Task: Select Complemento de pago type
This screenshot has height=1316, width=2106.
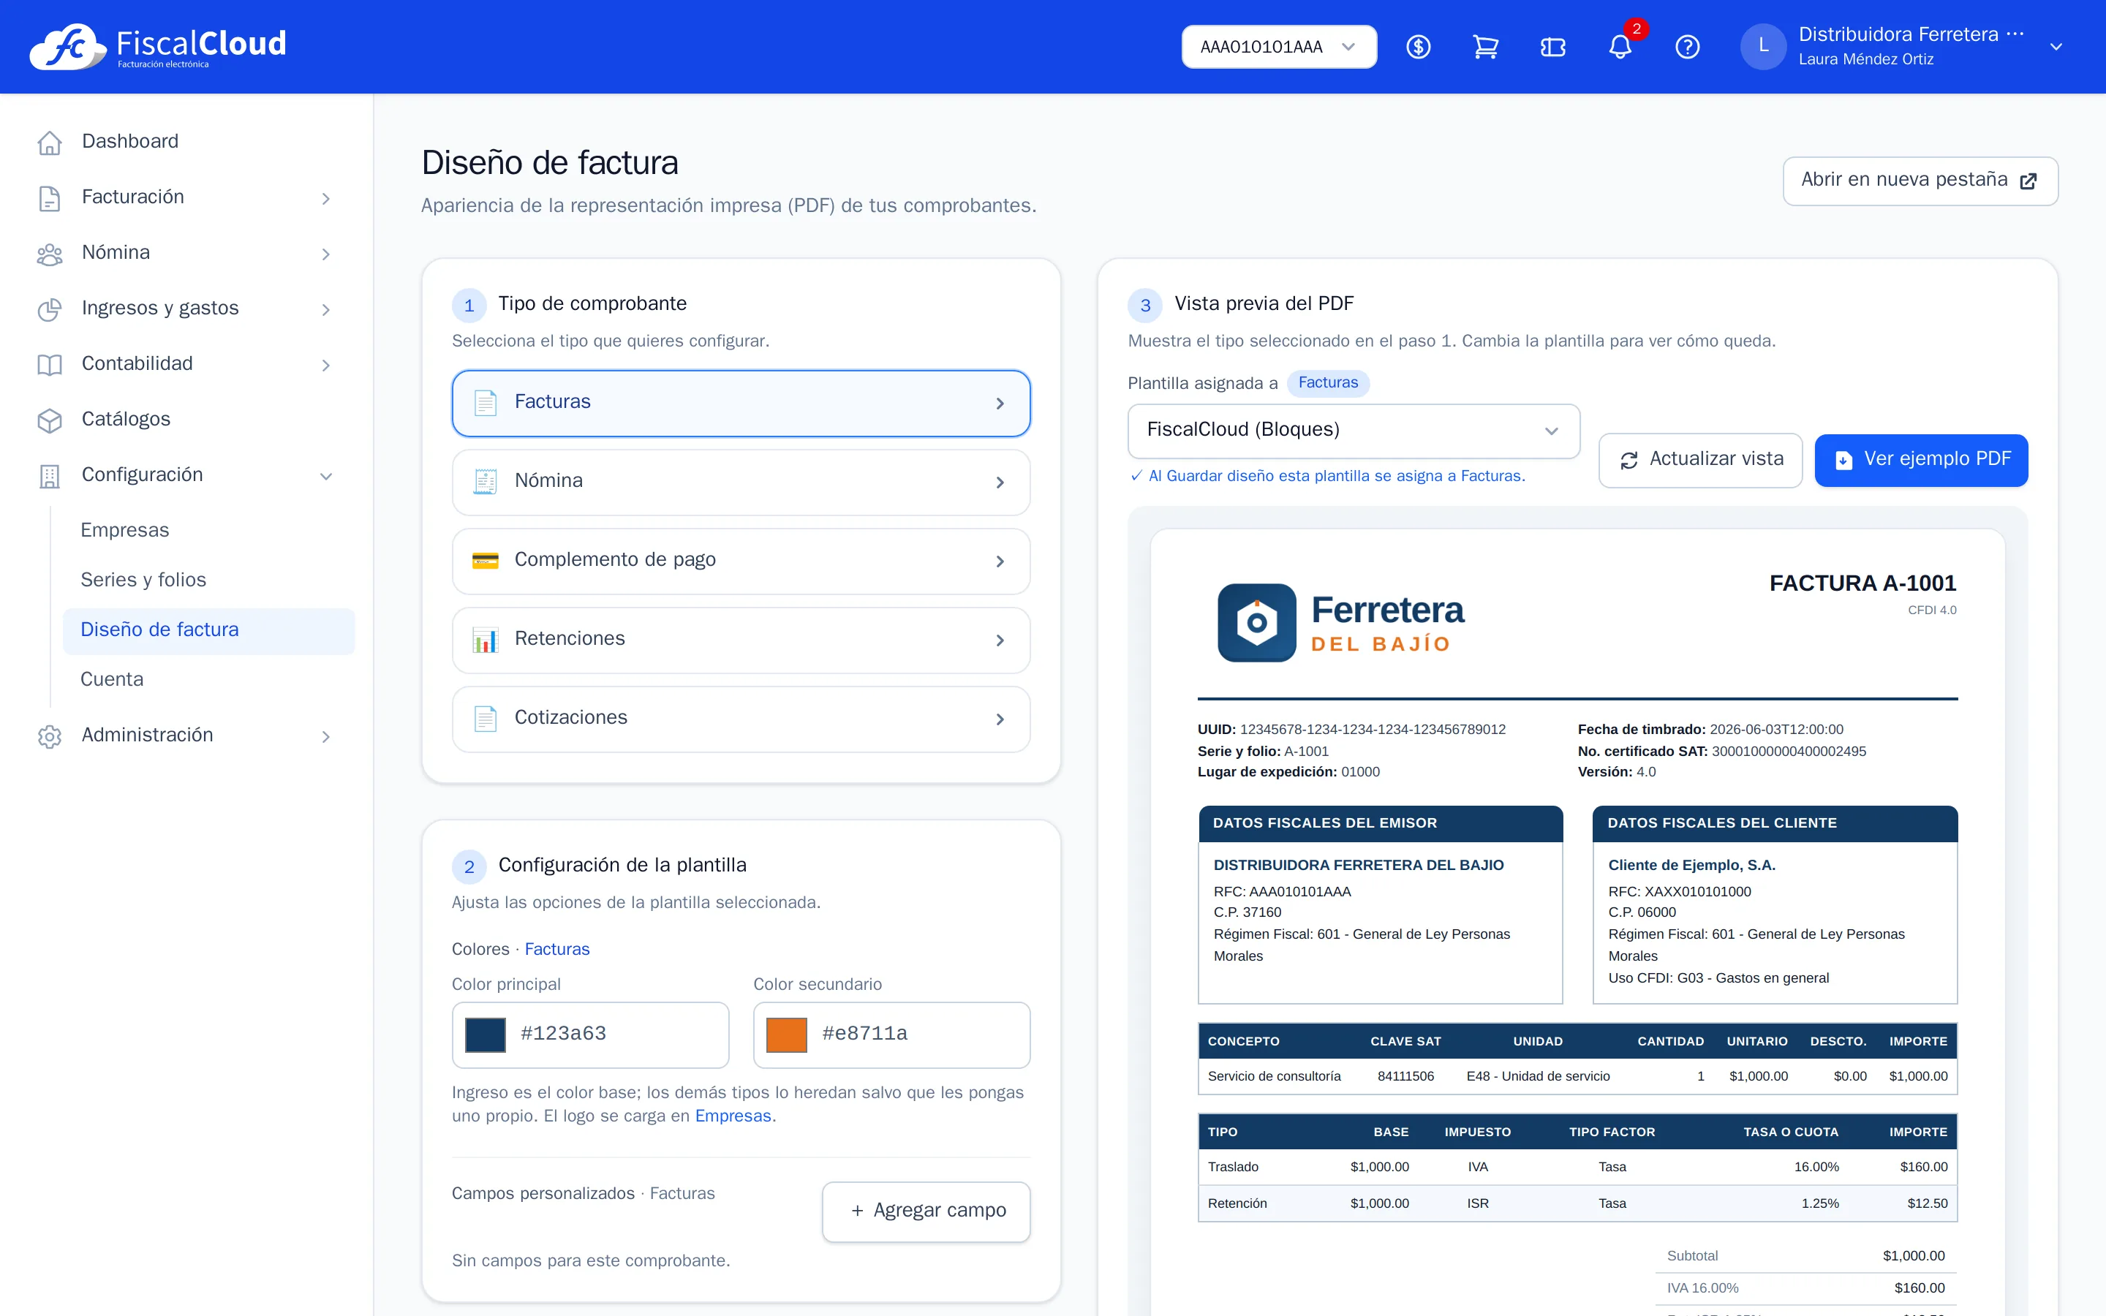Action: 741,561
